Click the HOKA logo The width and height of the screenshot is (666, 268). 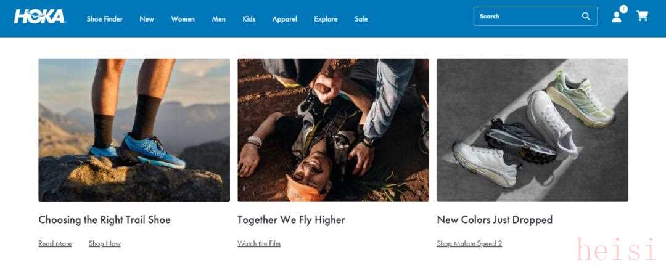pyautogui.click(x=39, y=17)
